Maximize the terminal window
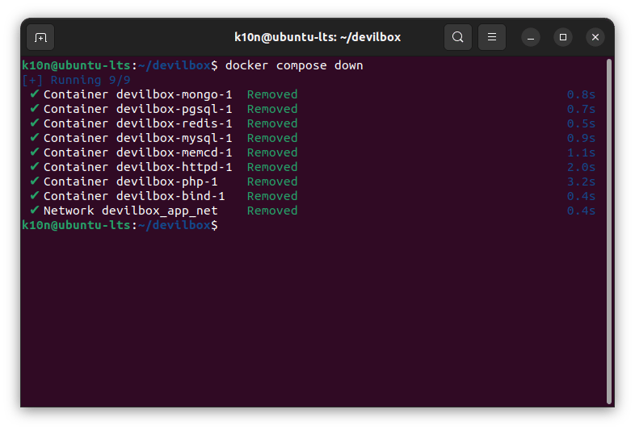635x430 pixels. point(563,37)
